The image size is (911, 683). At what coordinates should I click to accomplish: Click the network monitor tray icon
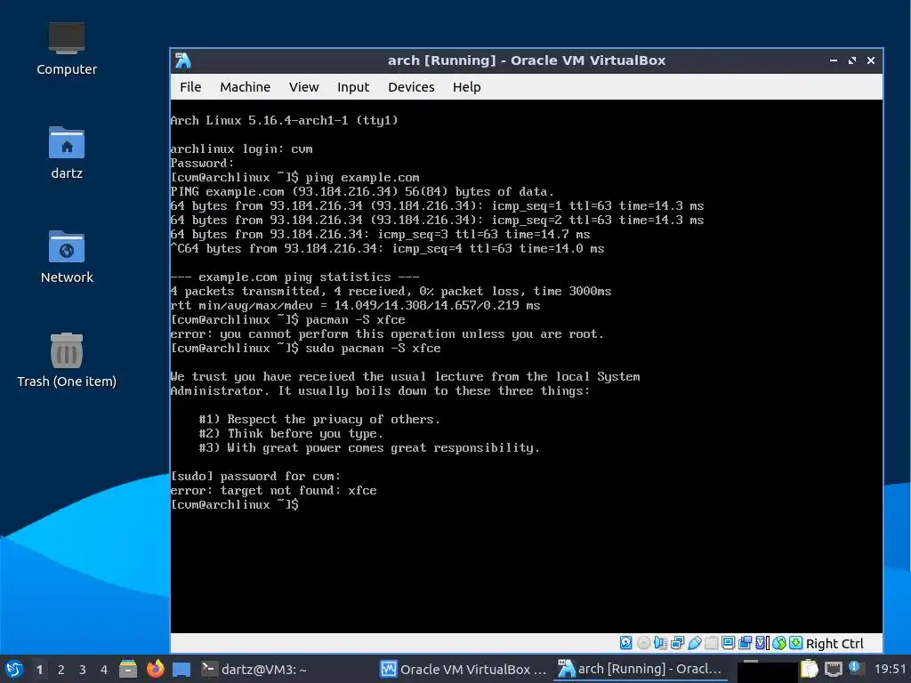coord(833,669)
